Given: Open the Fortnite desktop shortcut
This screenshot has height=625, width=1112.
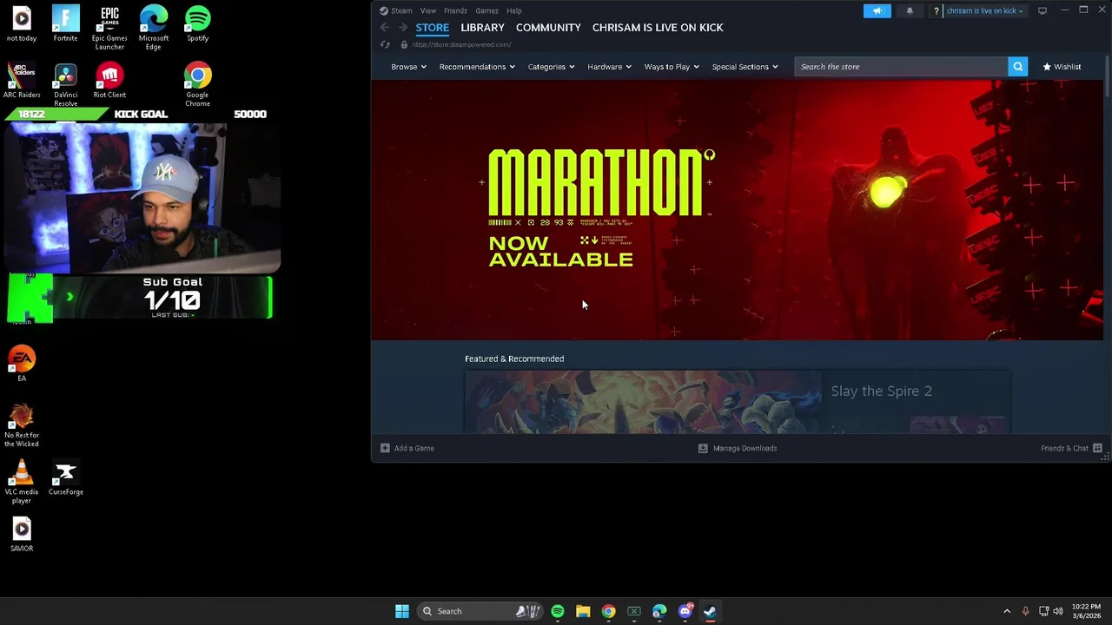Looking at the screenshot, I should click(x=65, y=23).
